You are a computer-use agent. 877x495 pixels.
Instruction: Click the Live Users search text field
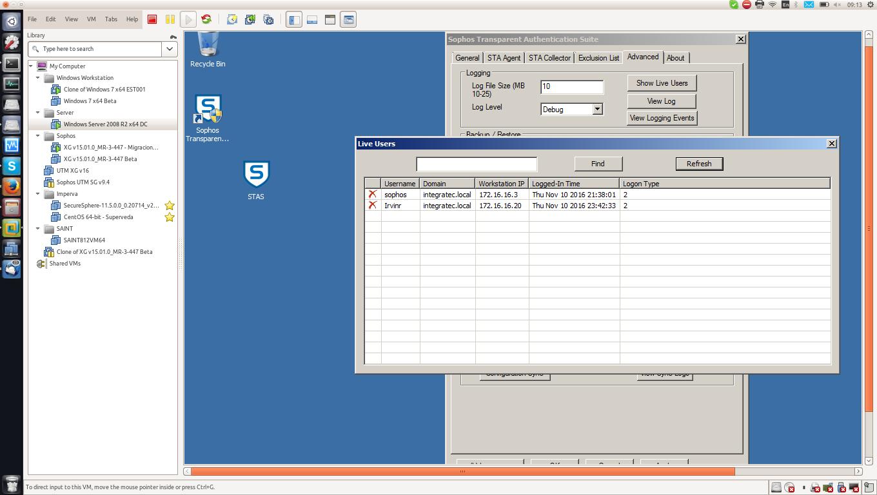[477, 164]
